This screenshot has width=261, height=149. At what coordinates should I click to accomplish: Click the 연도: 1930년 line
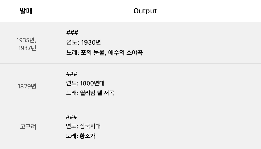click(x=84, y=42)
